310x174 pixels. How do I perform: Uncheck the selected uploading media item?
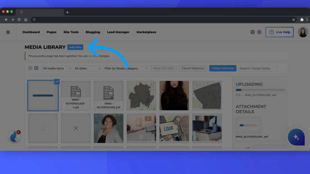click(57, 81)
